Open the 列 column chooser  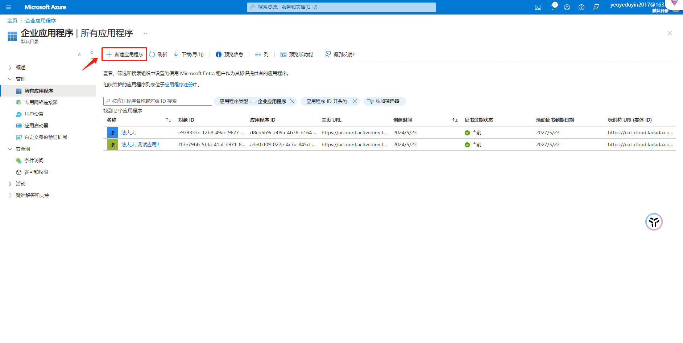pos(262,54)
